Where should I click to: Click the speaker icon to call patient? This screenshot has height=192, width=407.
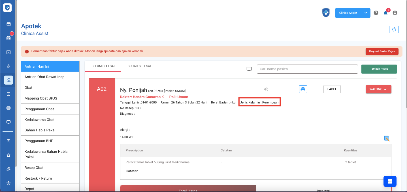point(266,89)
